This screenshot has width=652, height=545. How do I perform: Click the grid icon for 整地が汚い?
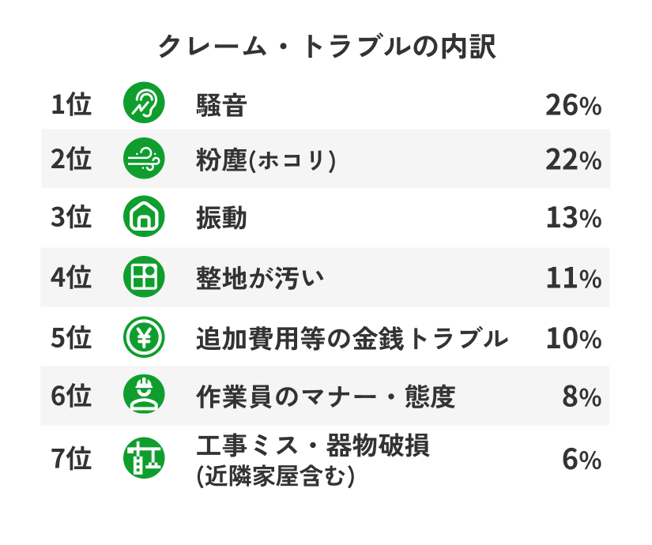[x=144, y=277]
